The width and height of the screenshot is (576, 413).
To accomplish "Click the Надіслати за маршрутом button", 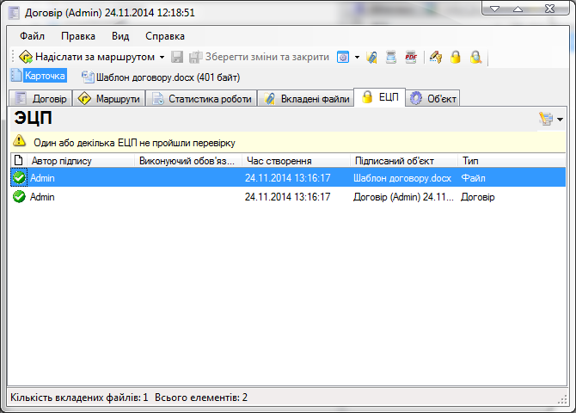I will click(87, 57).
